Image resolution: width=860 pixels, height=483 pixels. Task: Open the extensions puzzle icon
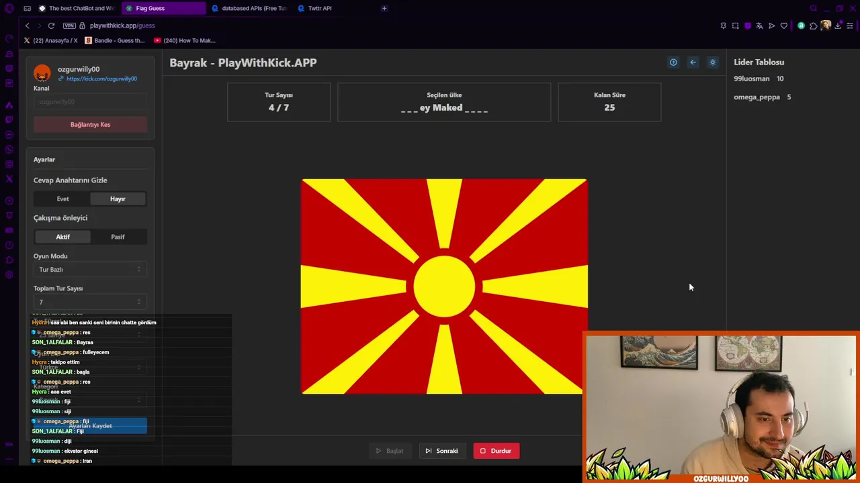(813, 25)
